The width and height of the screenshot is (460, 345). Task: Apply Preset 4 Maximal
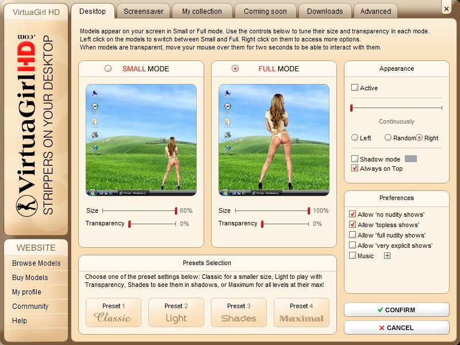click(x=301, y=313)
